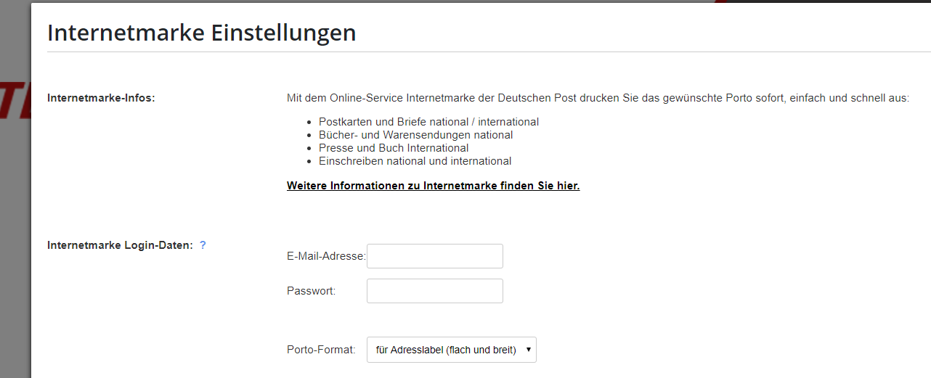Click the 'Internetmarke-Infos:' label
The image size is (931, 378).
point(101,98)
